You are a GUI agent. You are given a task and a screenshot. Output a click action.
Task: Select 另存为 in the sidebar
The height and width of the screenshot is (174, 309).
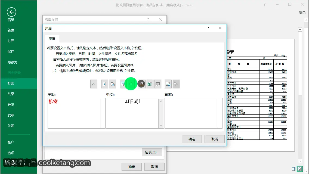pyautogui.click(x=13, y=62)
